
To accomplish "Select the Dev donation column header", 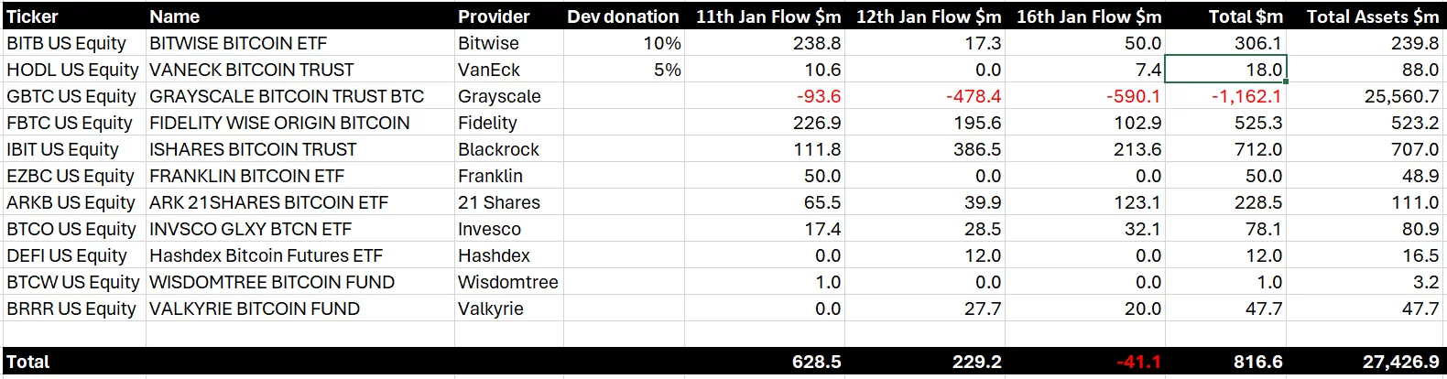I will tap(623, 16).
